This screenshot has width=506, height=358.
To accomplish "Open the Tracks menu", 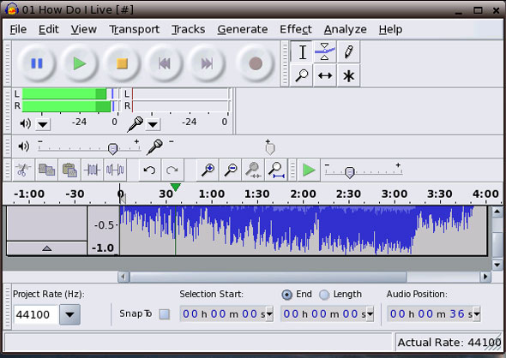I will coord(188,29).
